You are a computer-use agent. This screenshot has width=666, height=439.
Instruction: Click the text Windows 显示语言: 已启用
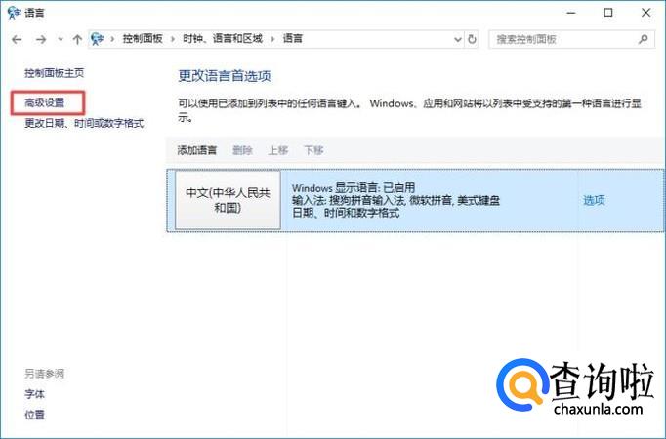coord(354,188)
